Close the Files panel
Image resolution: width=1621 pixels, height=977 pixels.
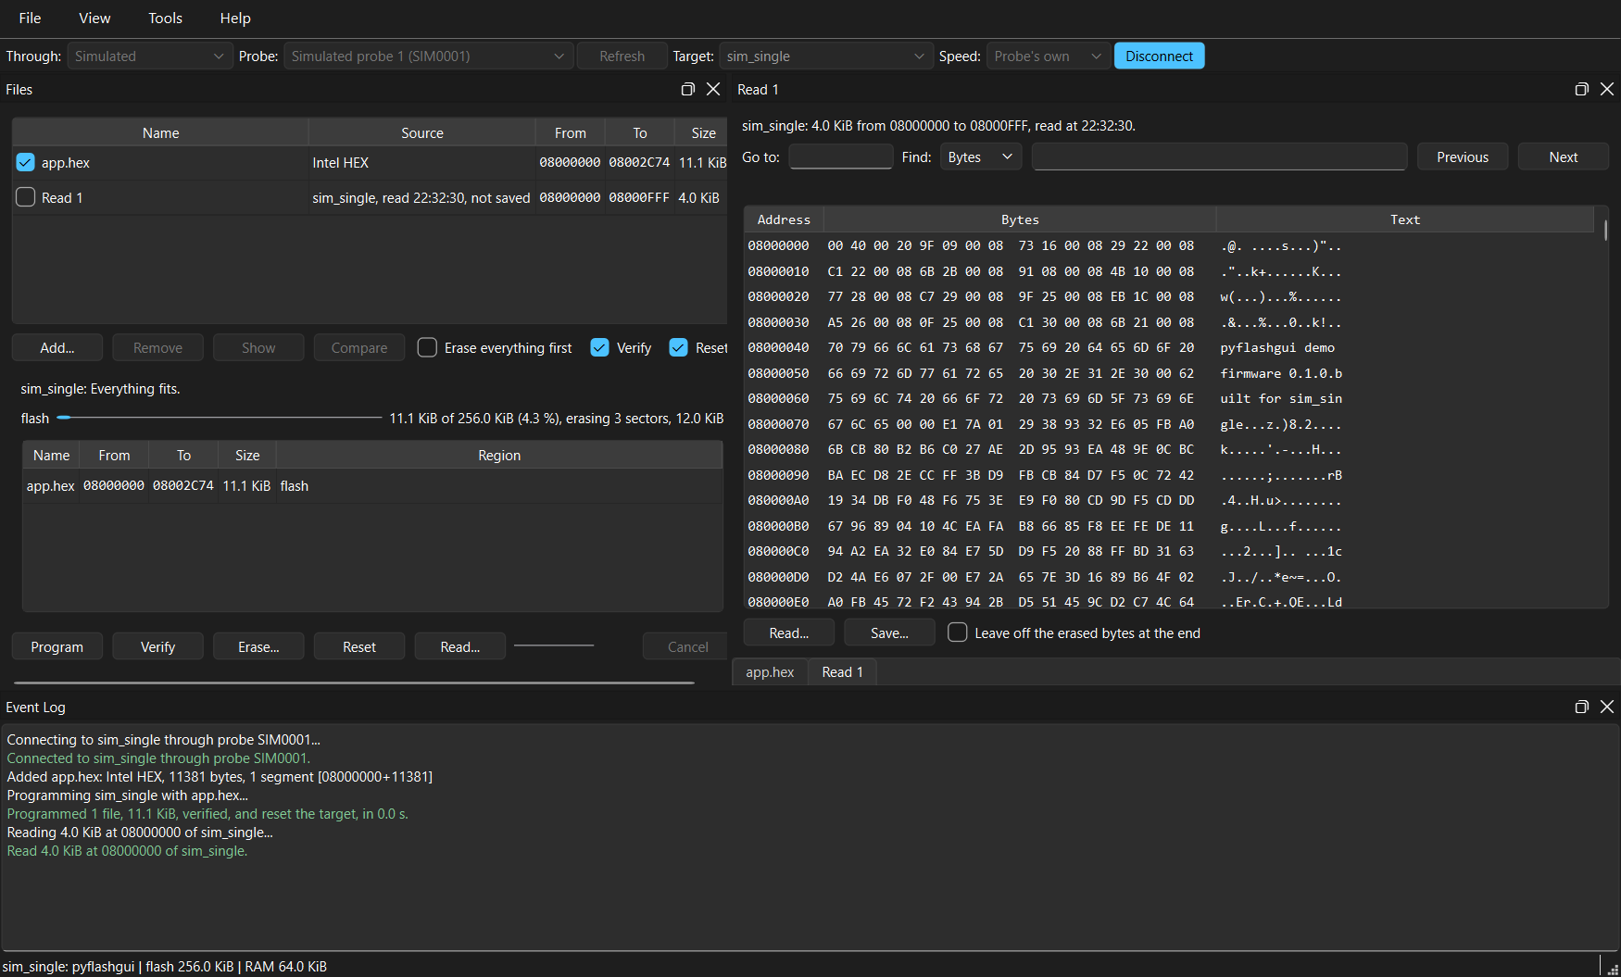tap(713, 89)
